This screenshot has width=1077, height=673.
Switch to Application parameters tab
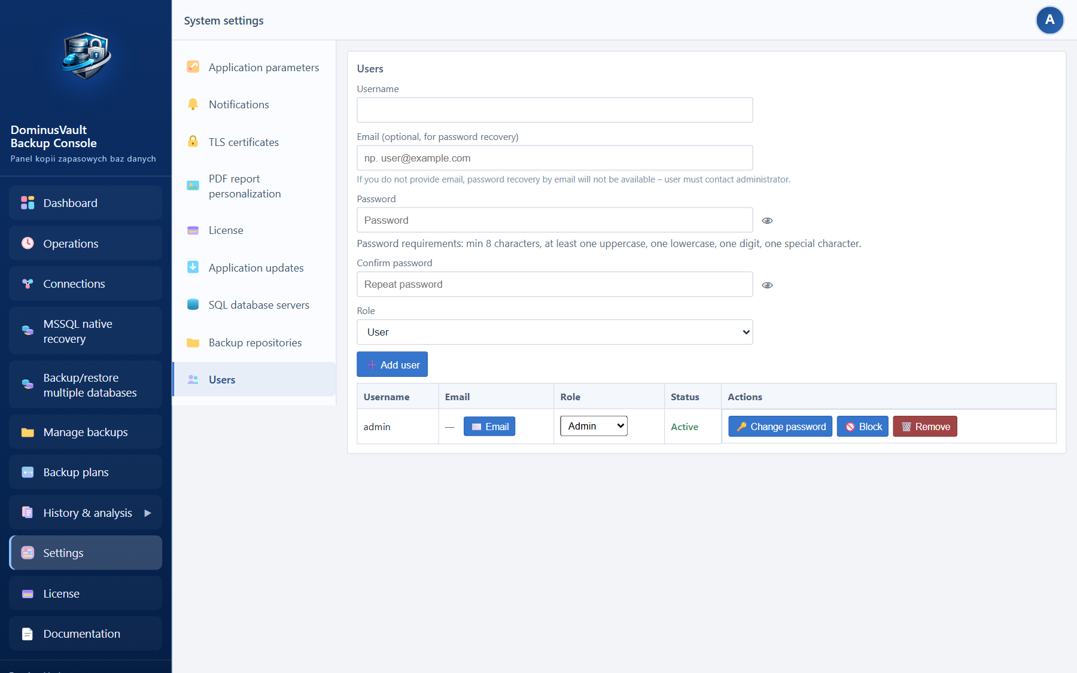pyautogui.click(x=254, y=67)
